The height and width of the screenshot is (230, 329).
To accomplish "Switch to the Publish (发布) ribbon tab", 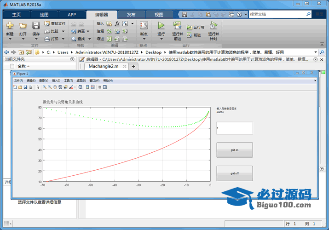I will click(x=131, y=15).
